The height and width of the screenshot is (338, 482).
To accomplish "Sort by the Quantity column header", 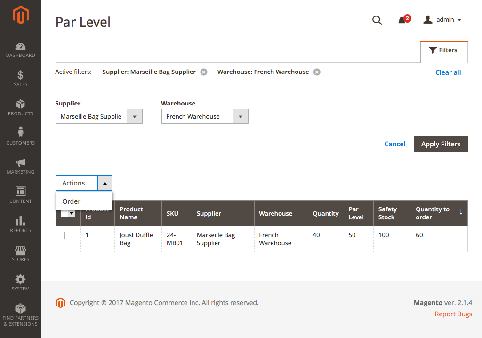I will 326,213.
